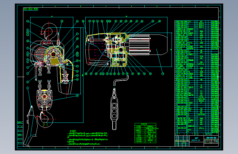Select the middle round button on the pendant controller
This screenshot has width=238, height=154.
[x=114, y=111]
